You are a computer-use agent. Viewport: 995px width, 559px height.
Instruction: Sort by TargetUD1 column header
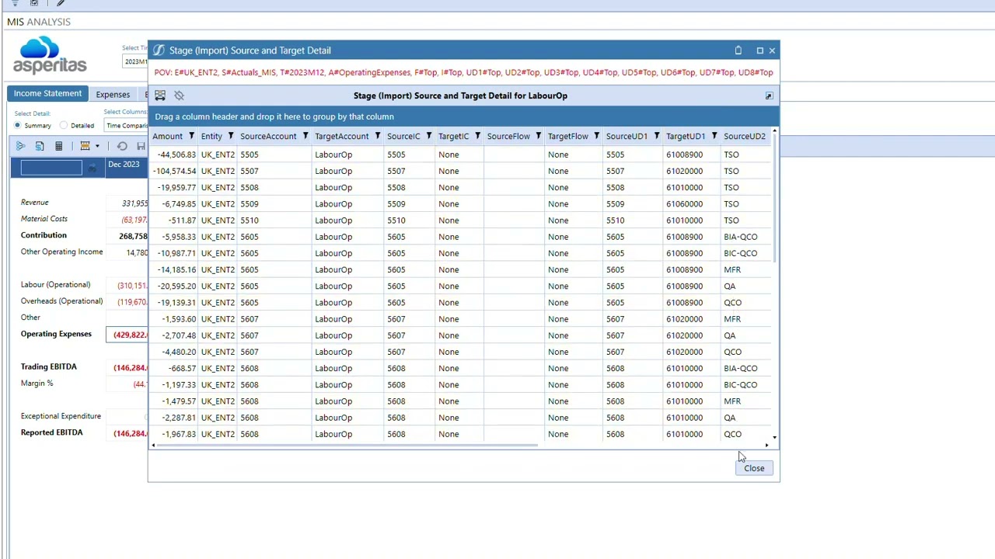[x=685, y=137]
